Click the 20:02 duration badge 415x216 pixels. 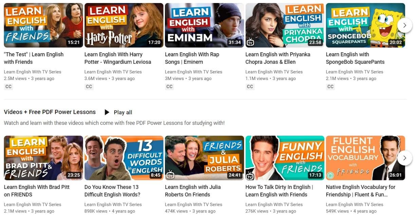pos(395,42)
